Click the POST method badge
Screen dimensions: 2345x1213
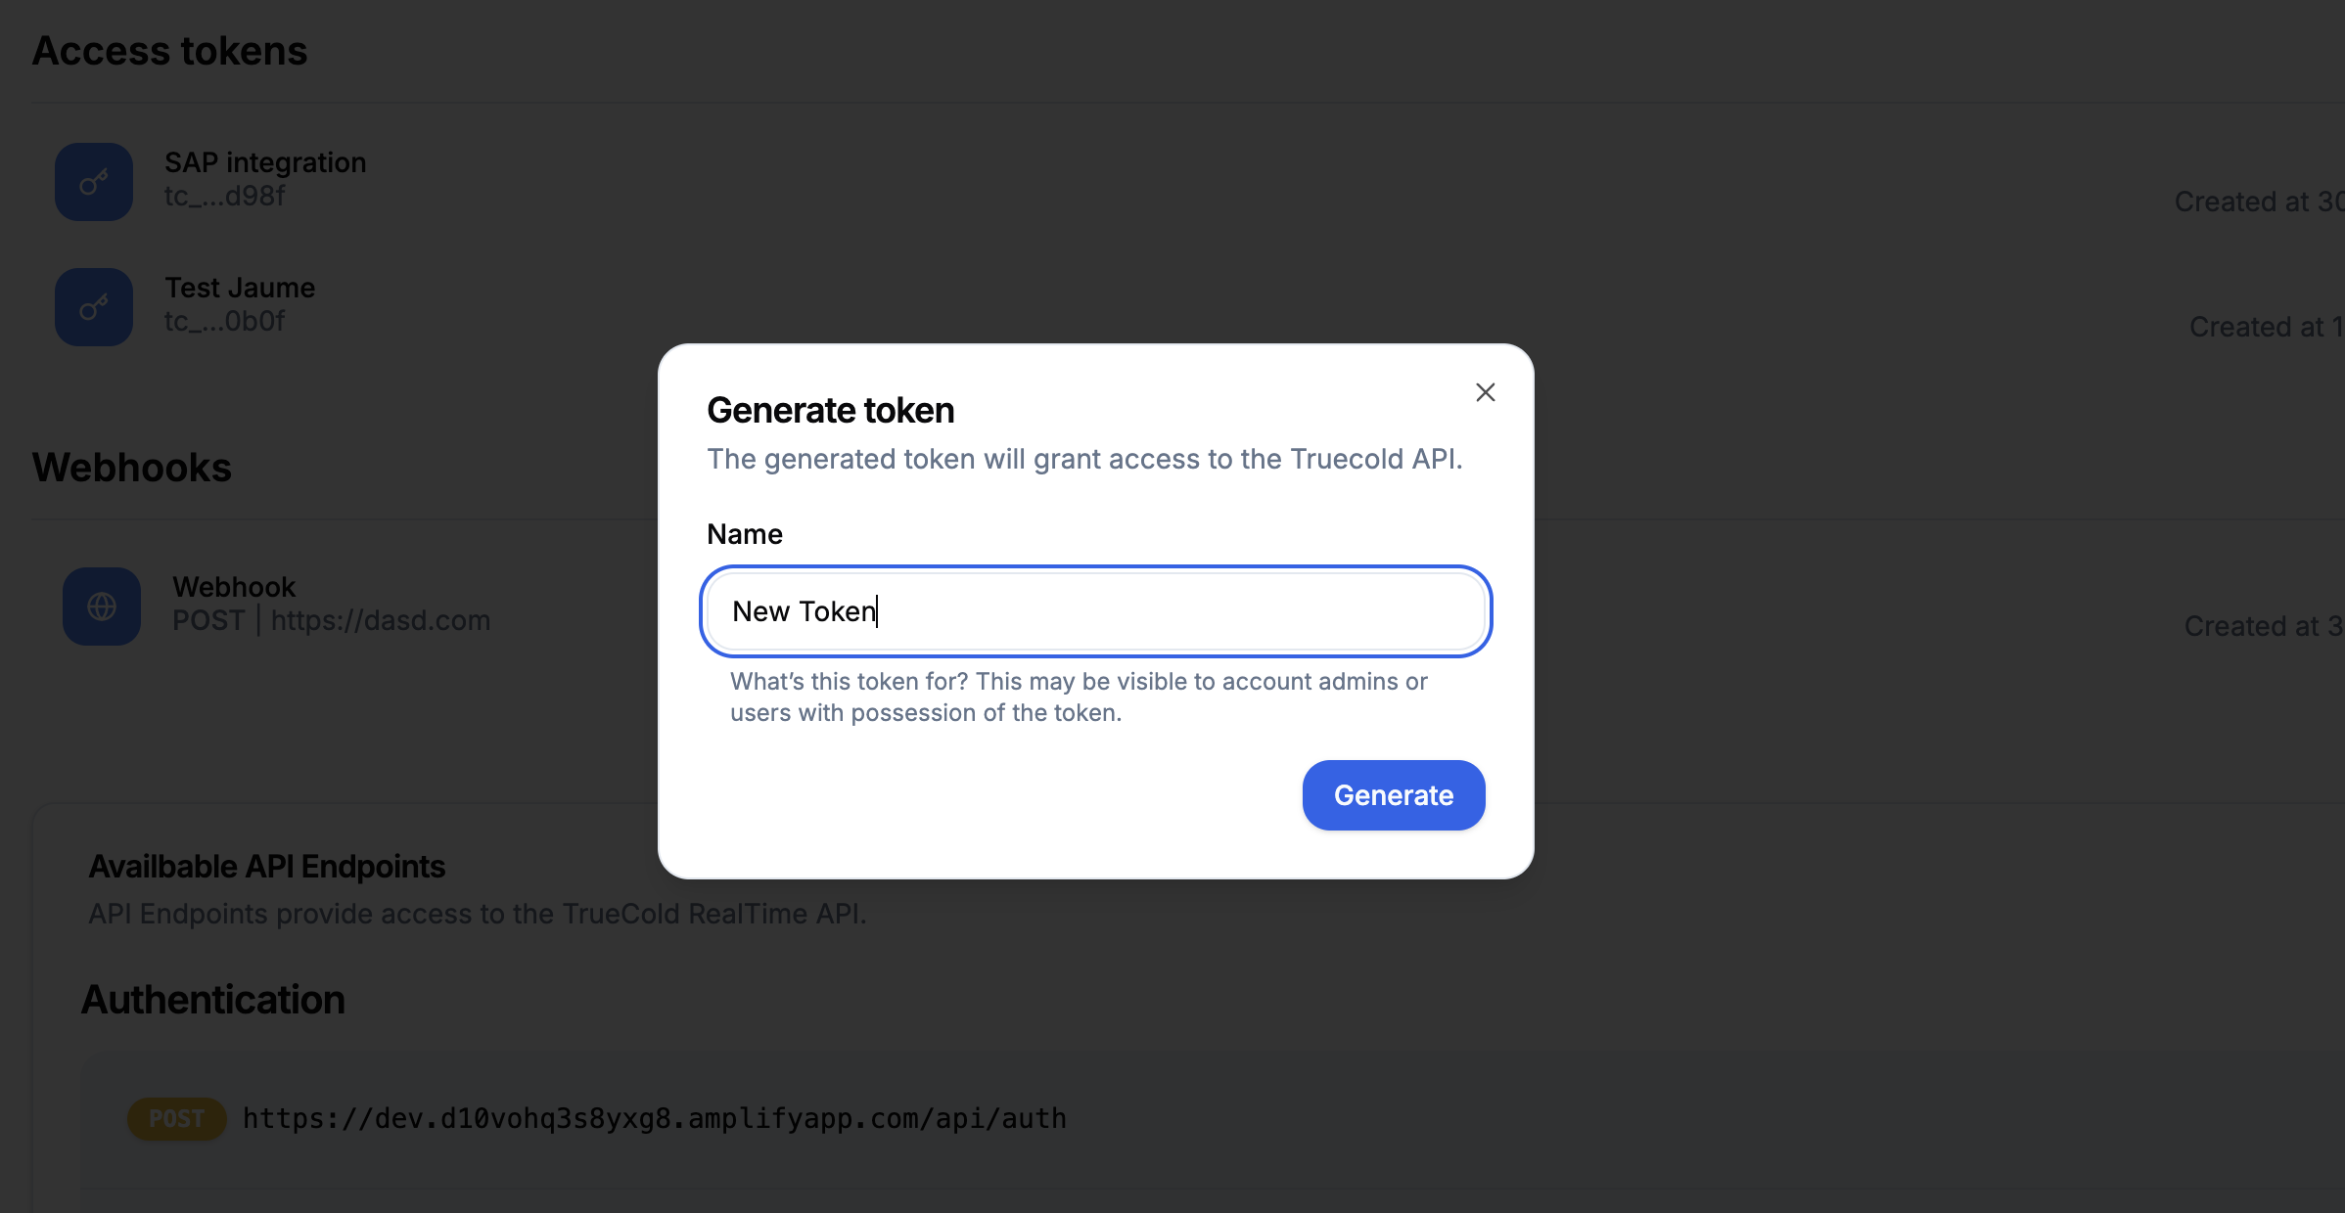(177, 1118)
